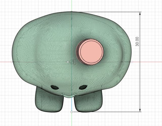Click the left small tooth
Viewport: 162px width, 126px height.
point(63,94)
